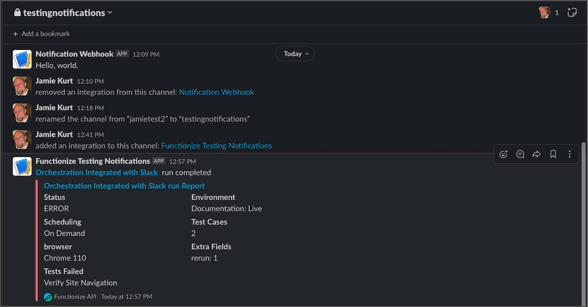Open the Functionize Testing Notifications integration link

(216, 146)
